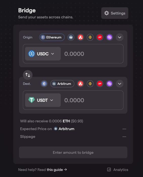Image resolution: width=143 pixels, height=177 pixels.
Task: Select Optimism as origin chain
Action: pyautogui.click(x=100, y=37)
